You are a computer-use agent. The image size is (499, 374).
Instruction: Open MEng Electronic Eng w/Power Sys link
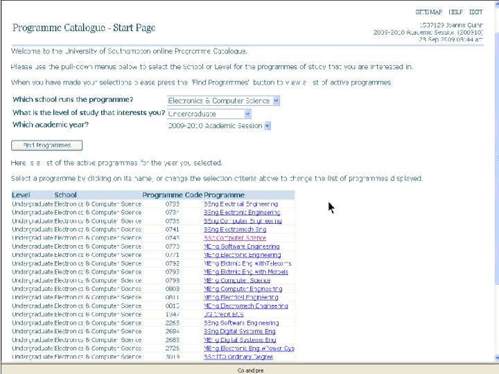point(249,348)
